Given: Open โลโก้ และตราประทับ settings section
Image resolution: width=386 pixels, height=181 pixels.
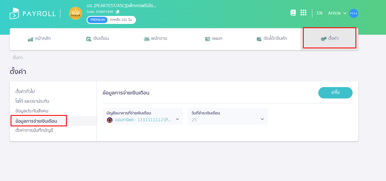Looking at the screenshot, I should [31, 101].
